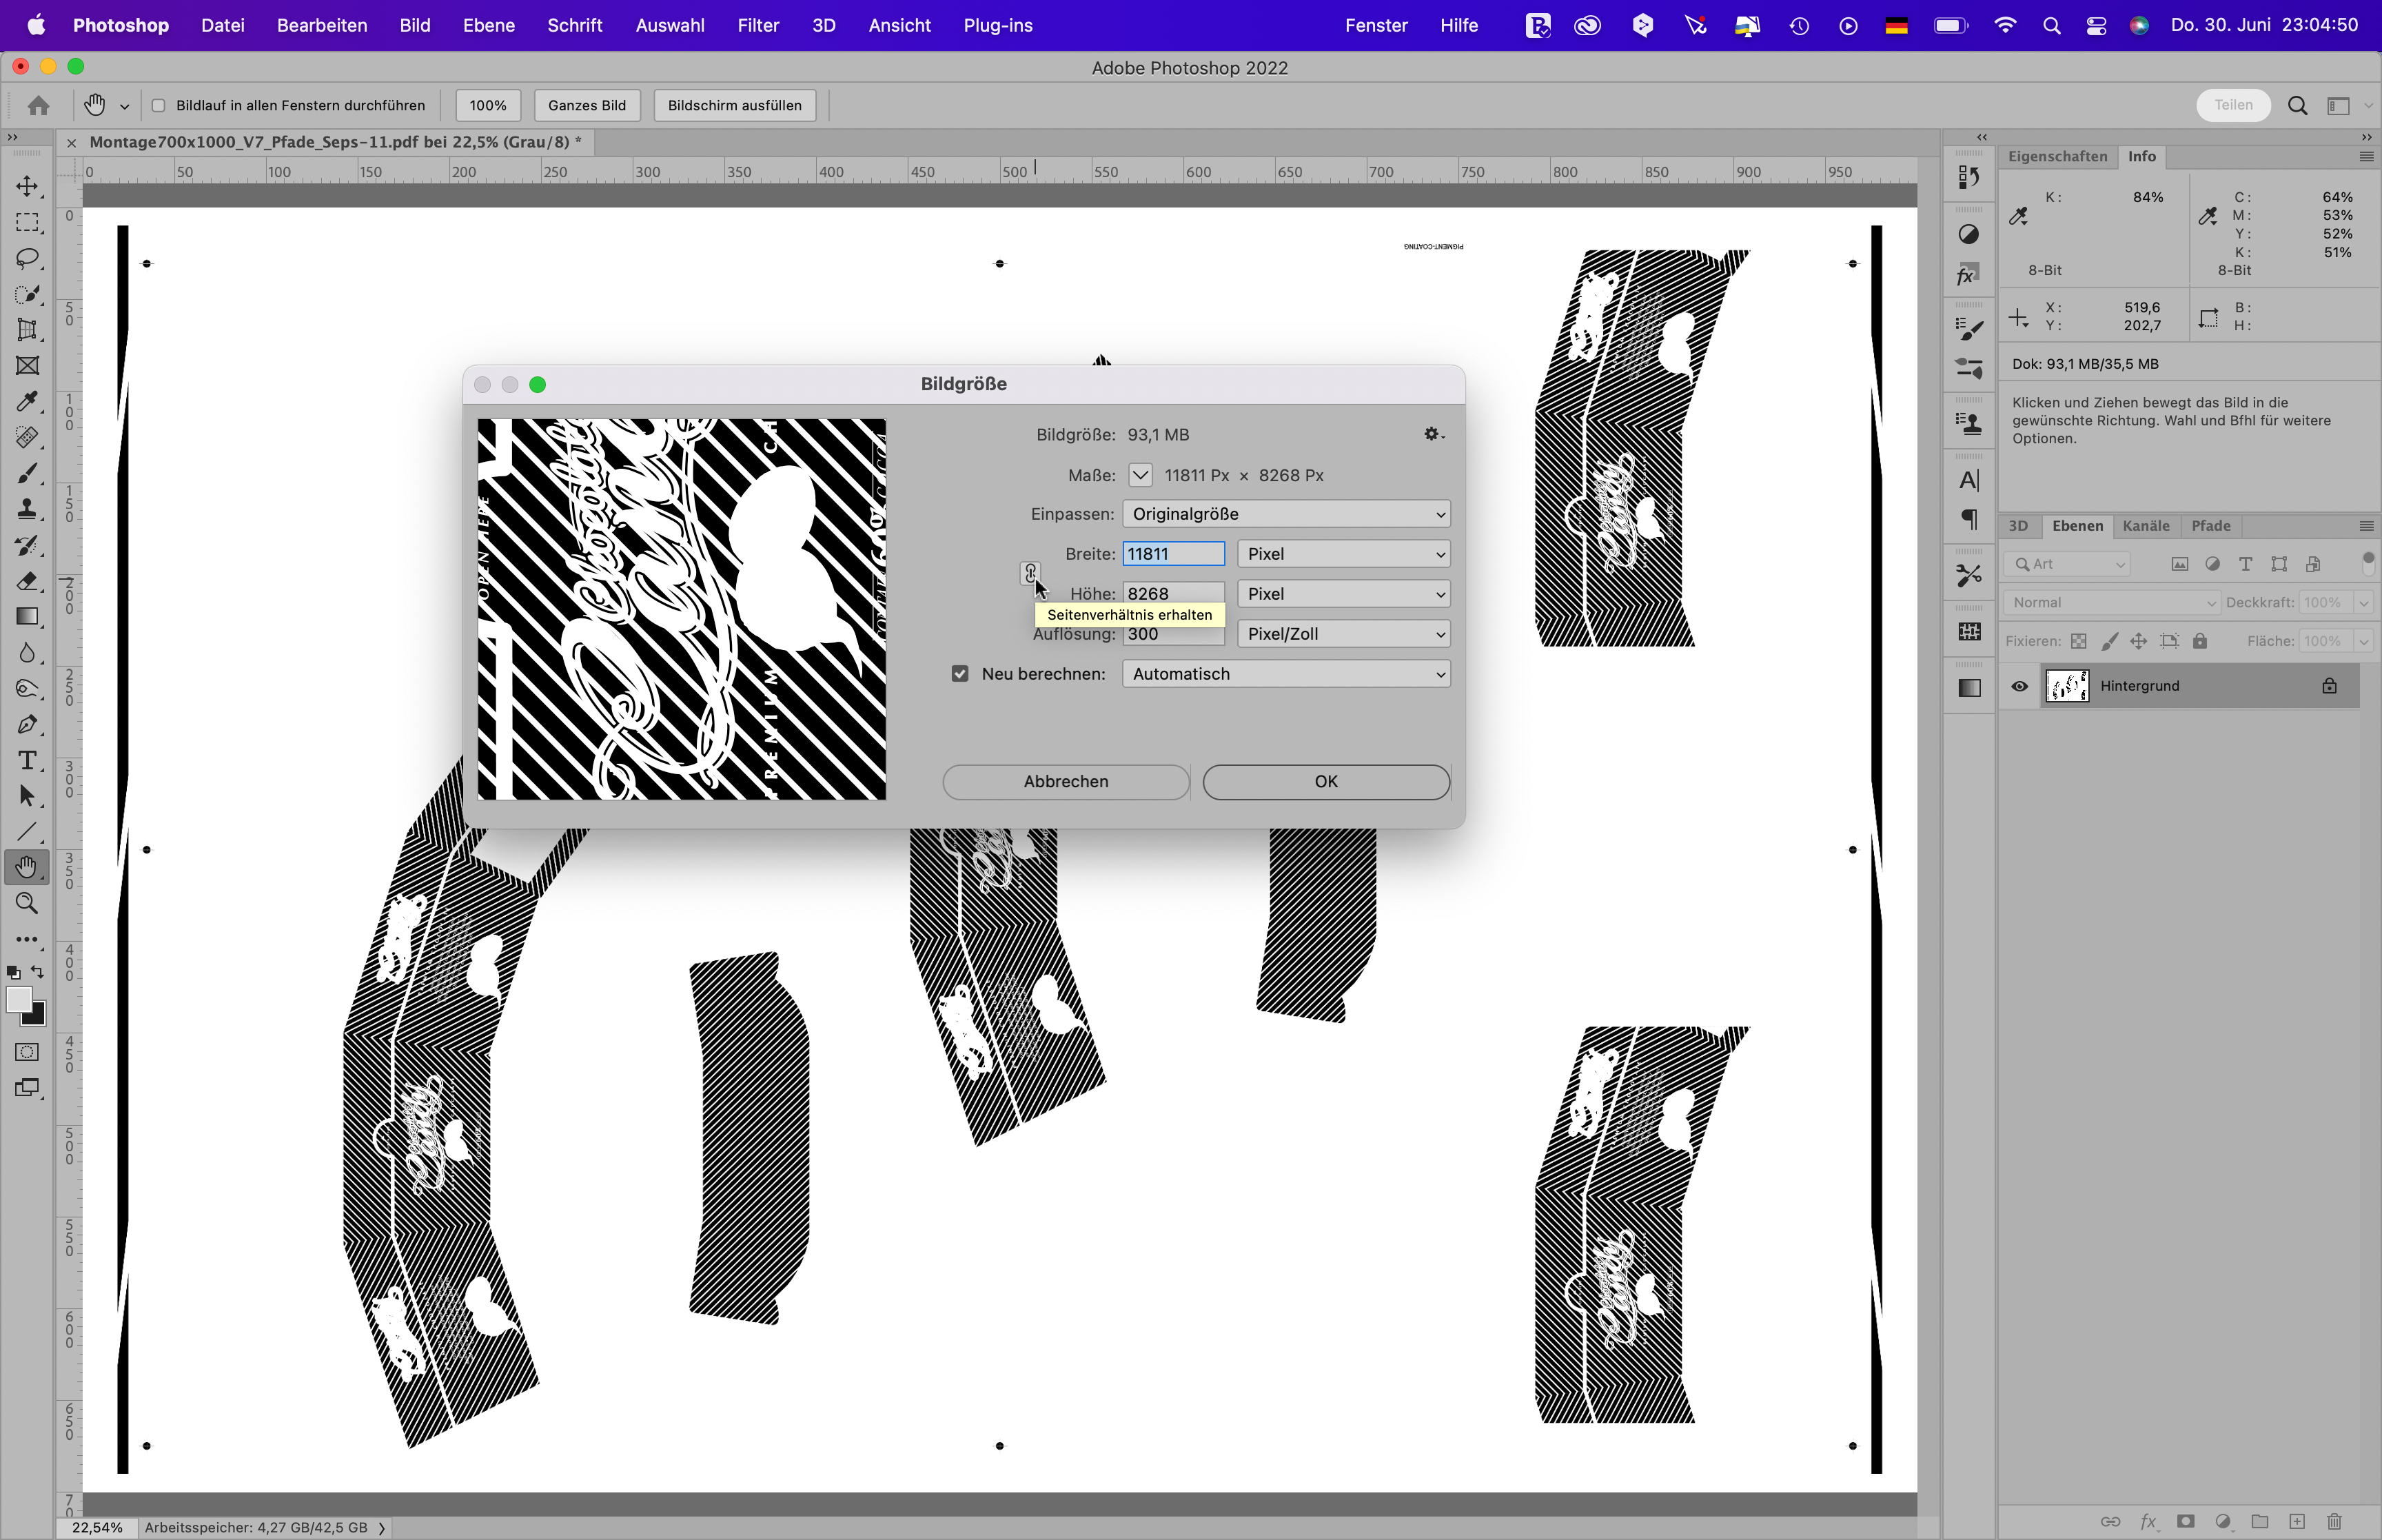Screen dimensions: 2382x1540
Task: Select the Frame tool
Action: [27, 366]
